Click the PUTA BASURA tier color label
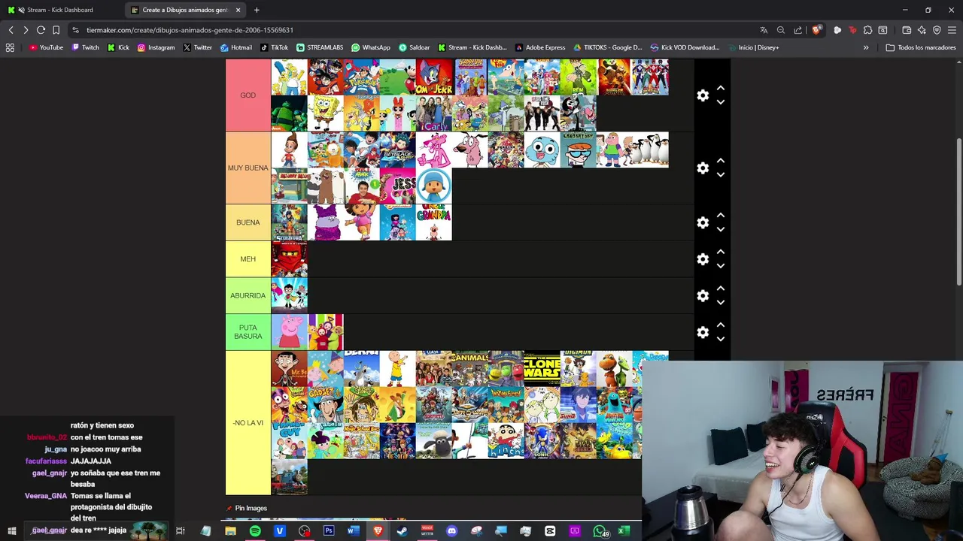Image resolution: width=963 pixels, height=541 pixels. click(248, 332)
